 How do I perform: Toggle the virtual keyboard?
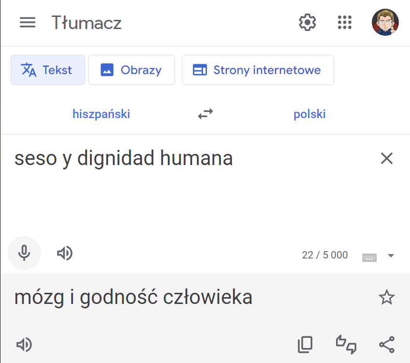pos(369,256)
